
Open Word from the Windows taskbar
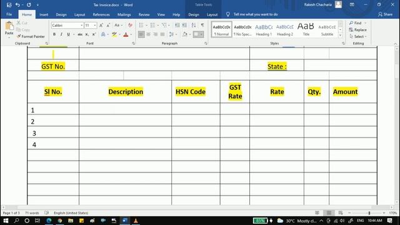pos(125,221)
